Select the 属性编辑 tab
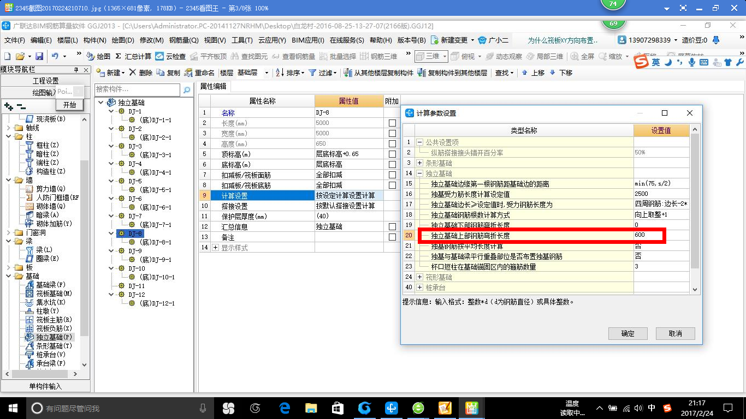Viewport: 746px width, 419px height. point(213,86)
